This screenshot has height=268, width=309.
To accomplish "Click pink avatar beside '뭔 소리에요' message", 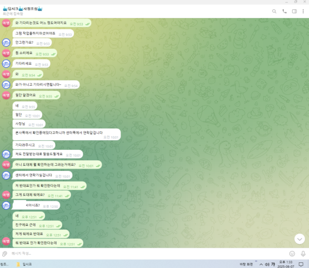I will pos(6,53).
